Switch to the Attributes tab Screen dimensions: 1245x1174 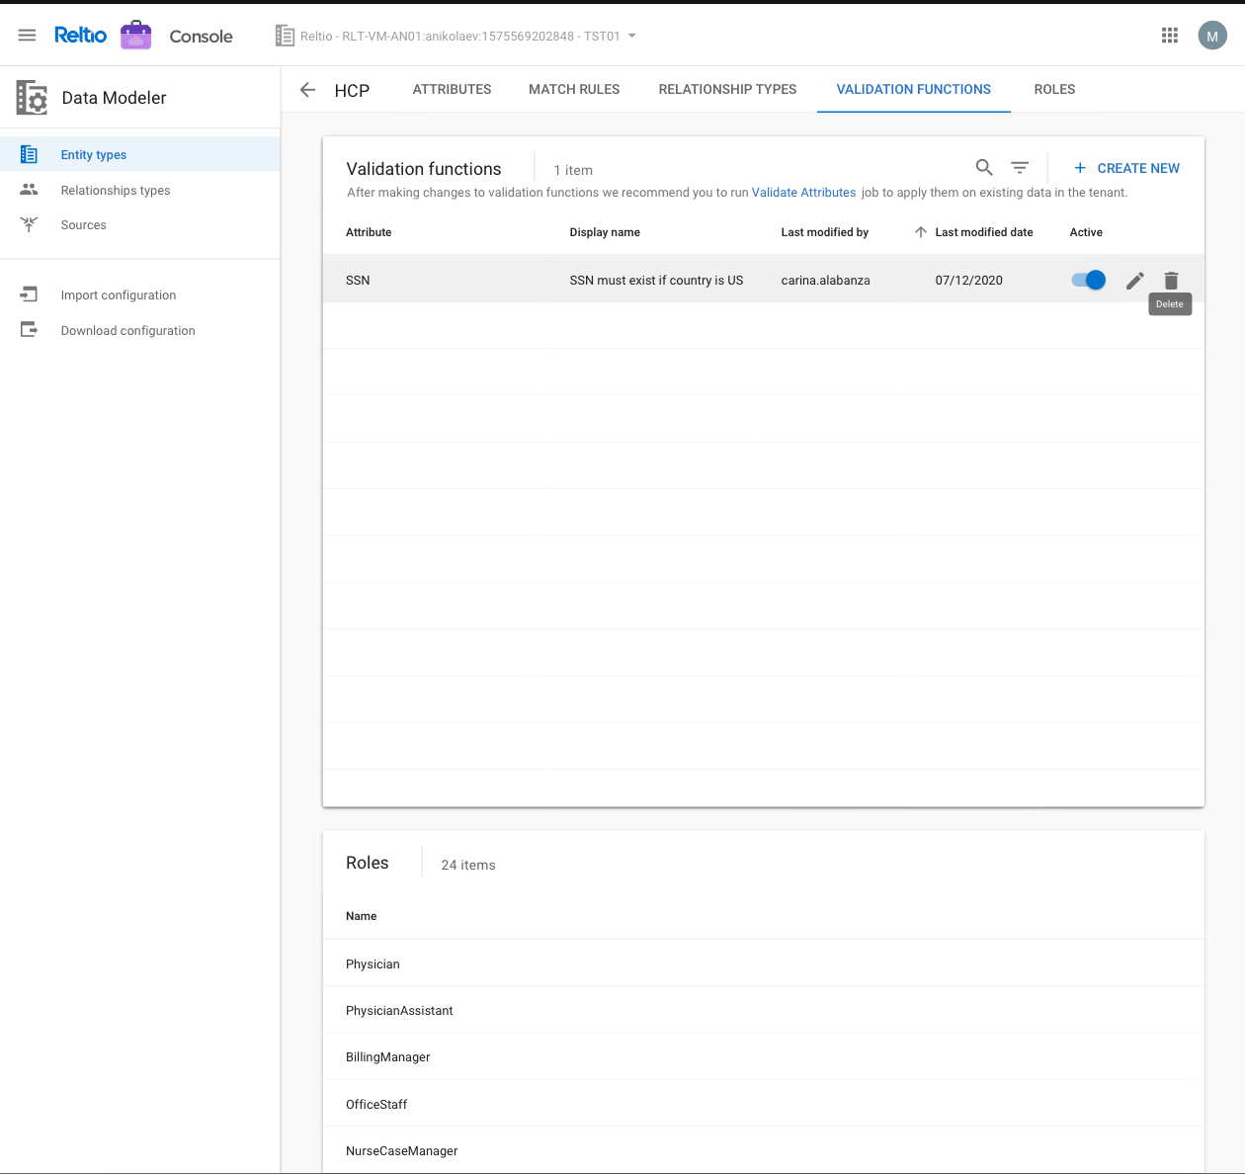pyautogui.click(x=452, y=89)
